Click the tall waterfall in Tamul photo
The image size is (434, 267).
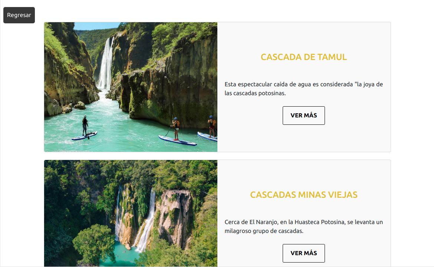106,64
